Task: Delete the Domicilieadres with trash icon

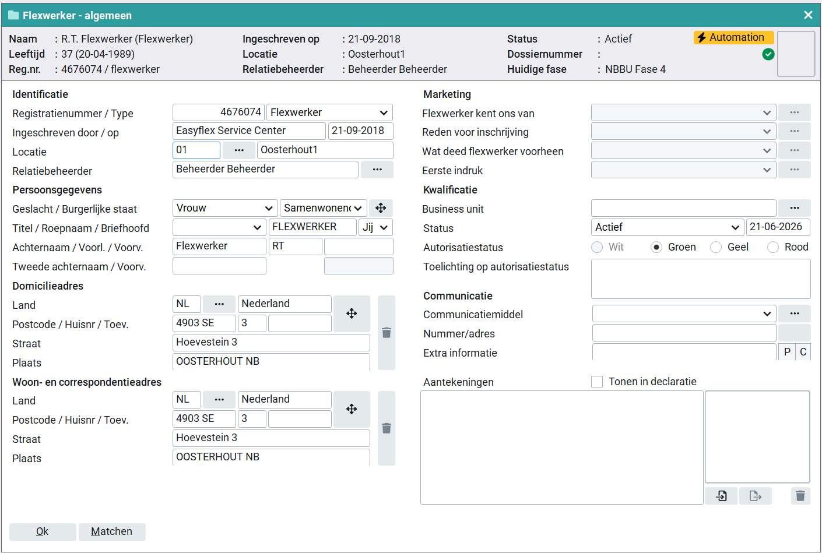Action: [386, 333]
